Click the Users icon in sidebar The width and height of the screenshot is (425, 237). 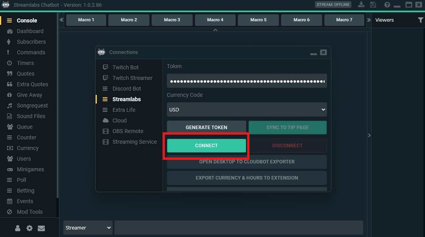[10, 159]
